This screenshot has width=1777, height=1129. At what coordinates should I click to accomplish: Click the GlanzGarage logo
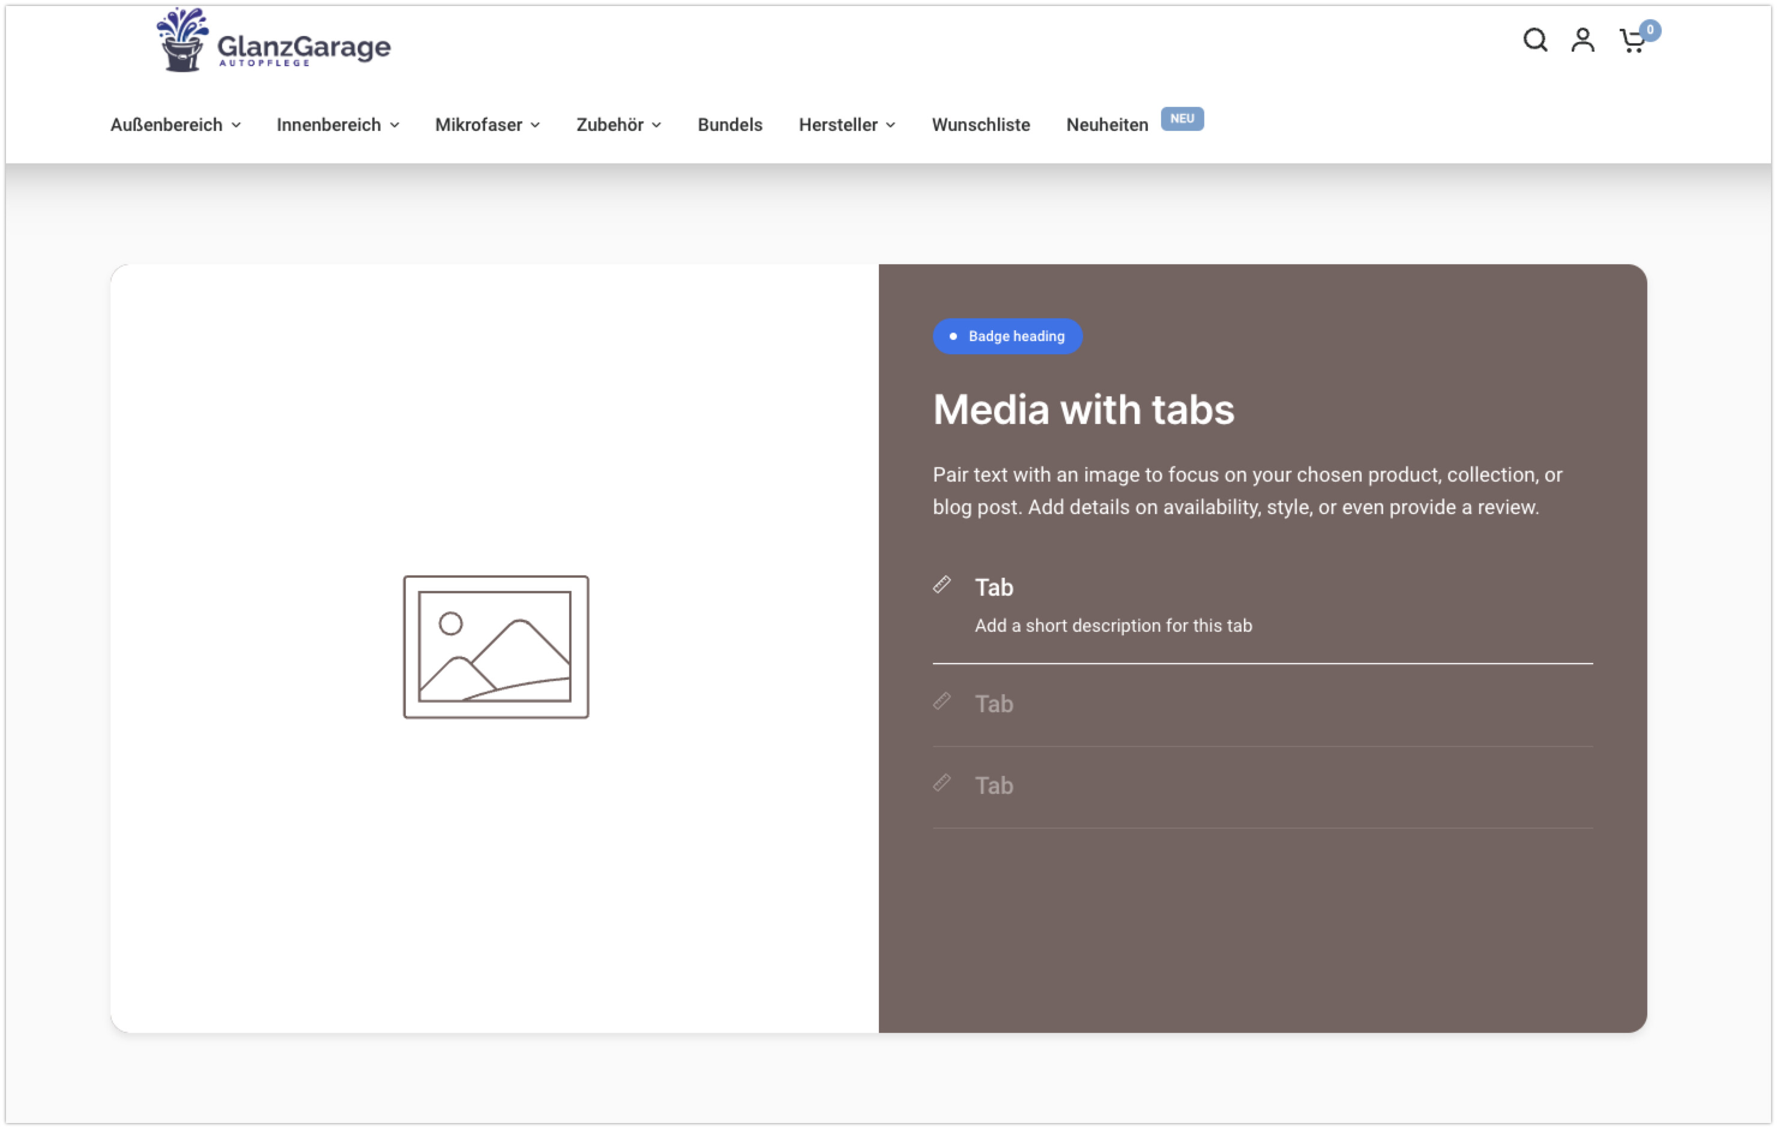tap(274, 41)
